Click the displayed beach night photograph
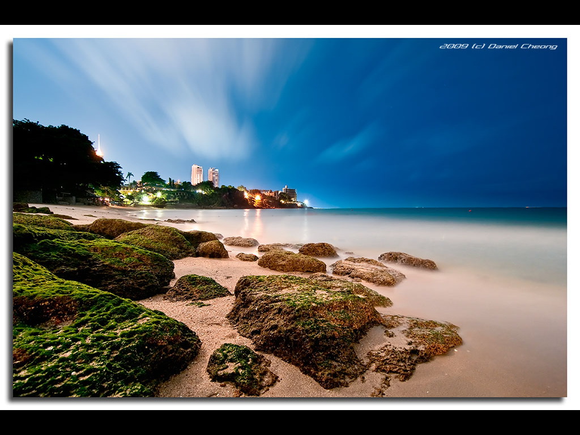 pos(290,217)
